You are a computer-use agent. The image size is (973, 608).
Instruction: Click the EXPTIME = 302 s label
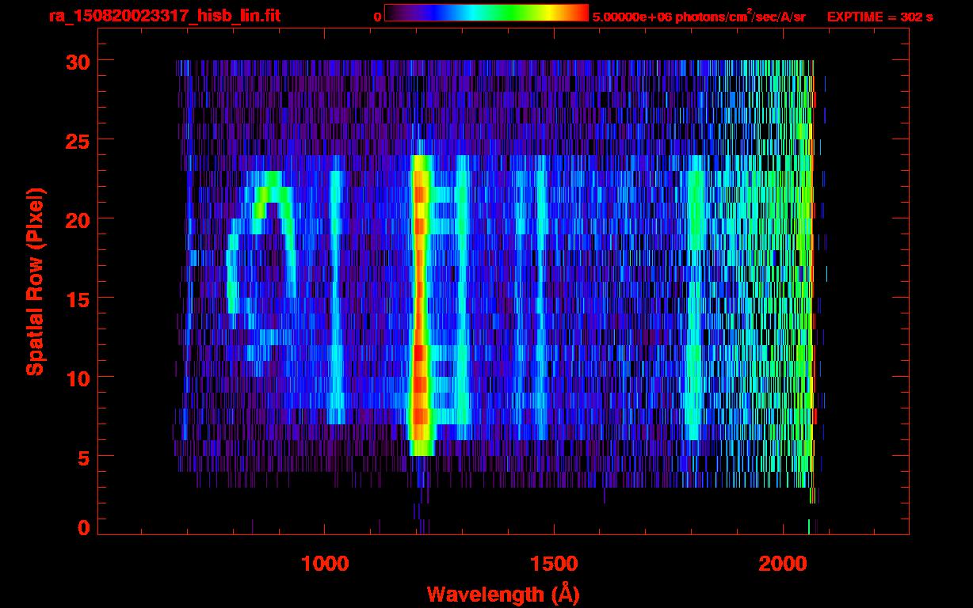pos(879,17)
